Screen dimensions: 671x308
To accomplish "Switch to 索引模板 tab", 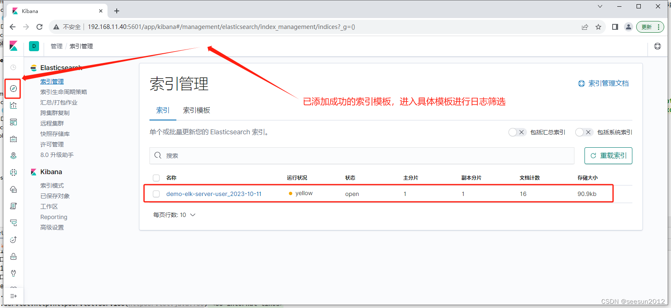I will point(197,110).
